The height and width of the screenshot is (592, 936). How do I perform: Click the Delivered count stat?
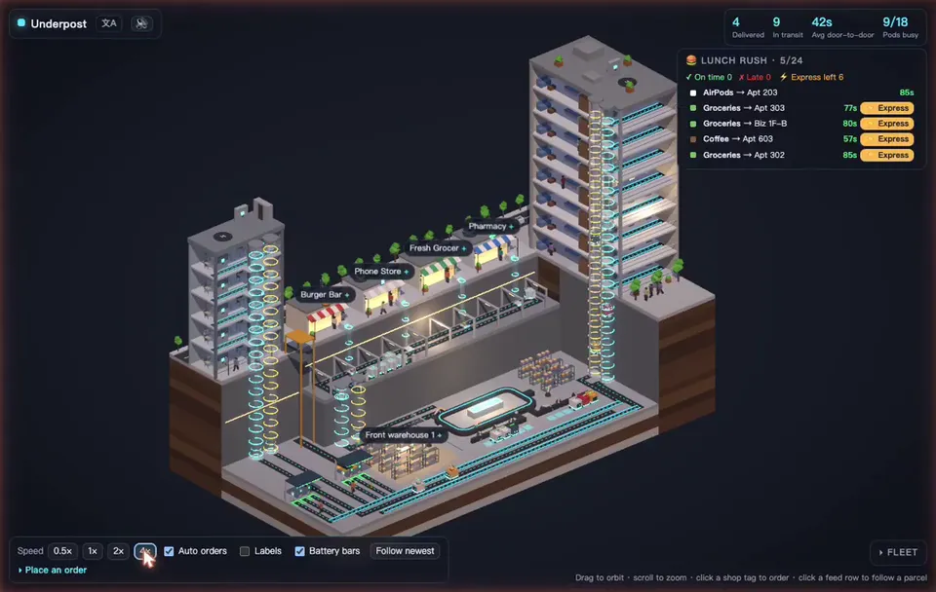pyautogui.click(x=748, y=27)
